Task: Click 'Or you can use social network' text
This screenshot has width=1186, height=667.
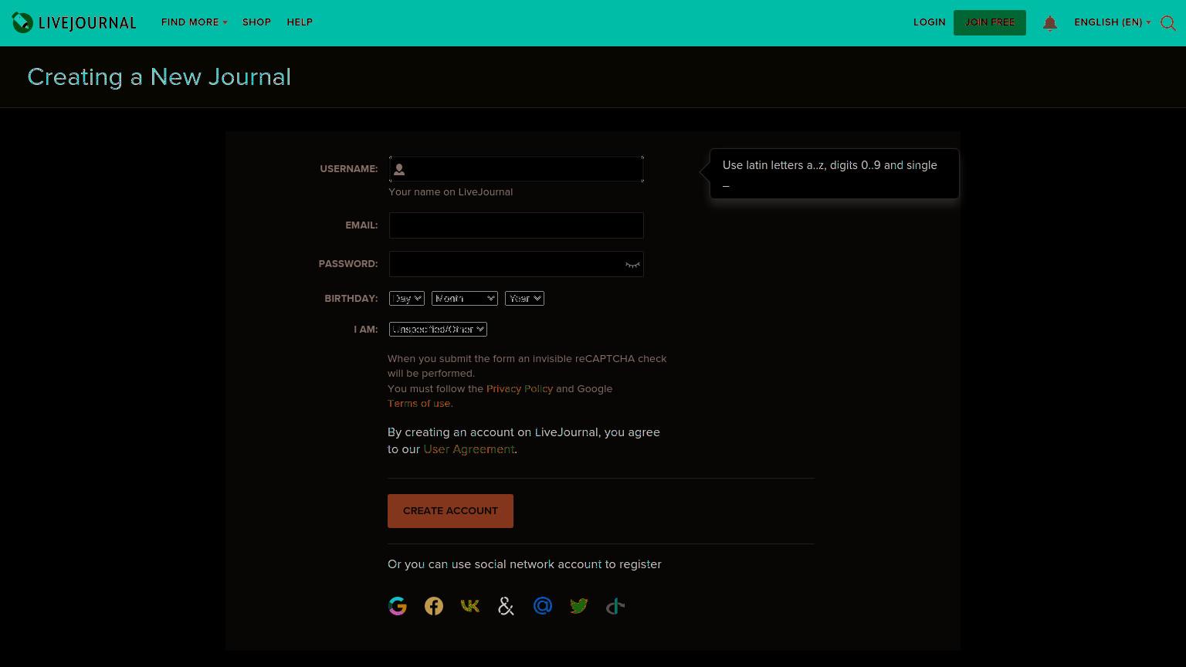Action: tap(524, 564)
